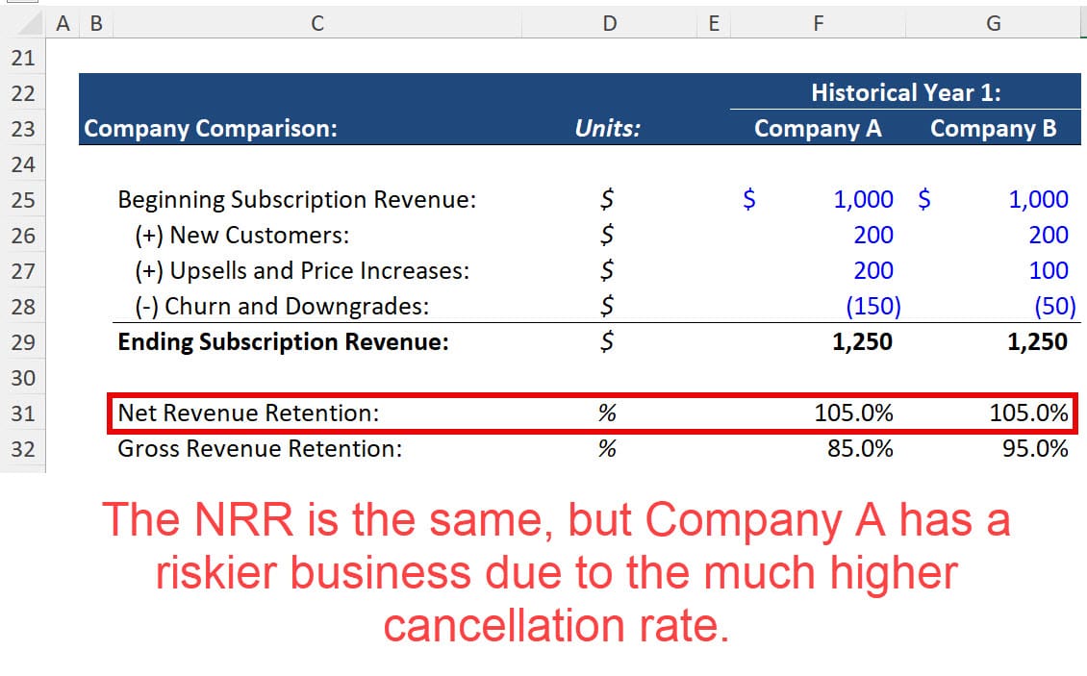The width and height of the screenshot is (1087, 676).
Task: Select the Company B column header cell
Action: tap(996, 129)
